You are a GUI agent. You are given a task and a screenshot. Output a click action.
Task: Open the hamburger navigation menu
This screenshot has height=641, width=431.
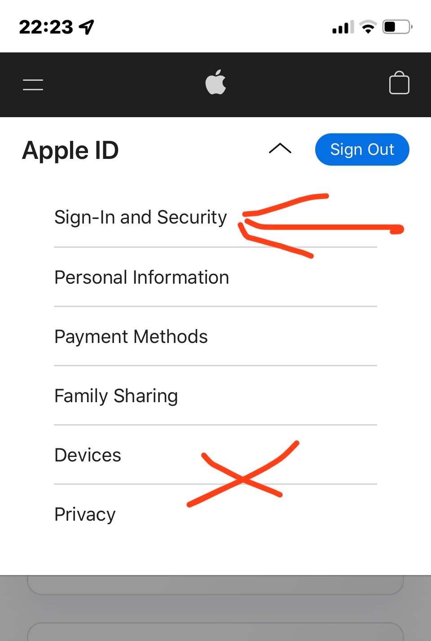pos(33,84)
